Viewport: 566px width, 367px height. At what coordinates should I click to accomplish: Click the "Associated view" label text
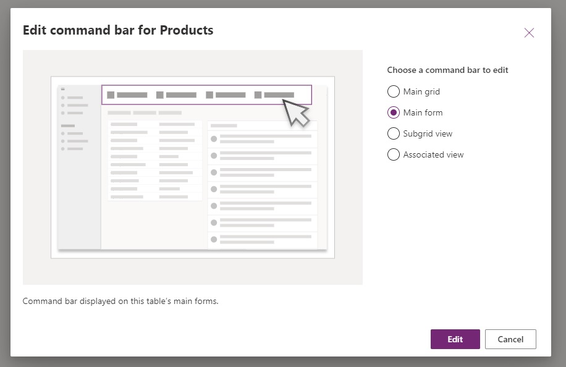pos(434,154)
